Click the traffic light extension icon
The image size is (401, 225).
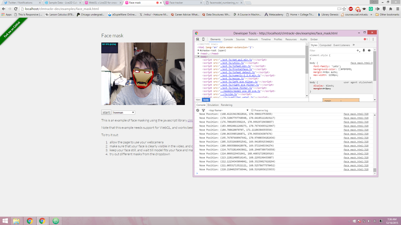(x=384, y=9)
